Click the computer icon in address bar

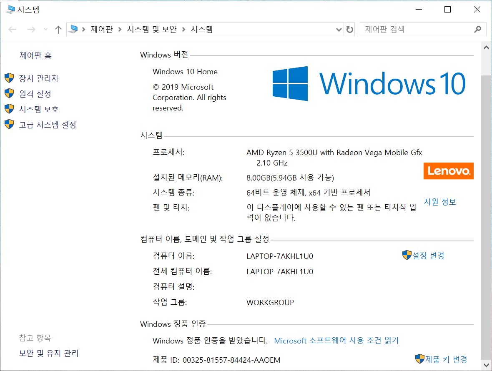[x=73, y=29]
